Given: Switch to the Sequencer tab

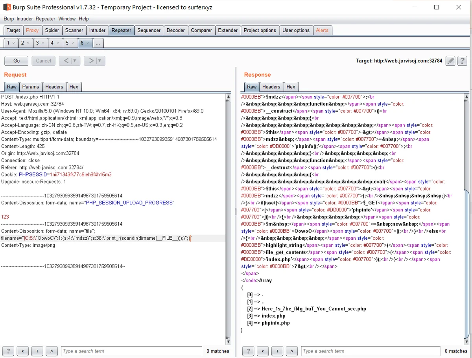Looking at the screenshot, I should click(149, 30).
